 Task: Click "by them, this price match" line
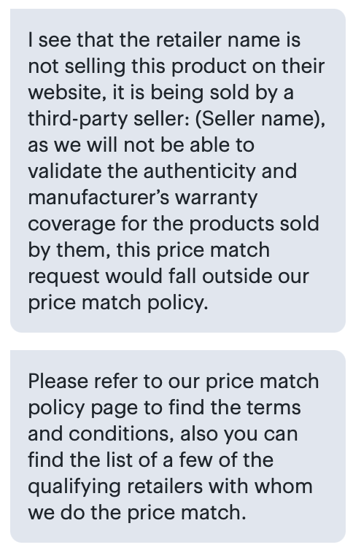(x=149, y=249)
